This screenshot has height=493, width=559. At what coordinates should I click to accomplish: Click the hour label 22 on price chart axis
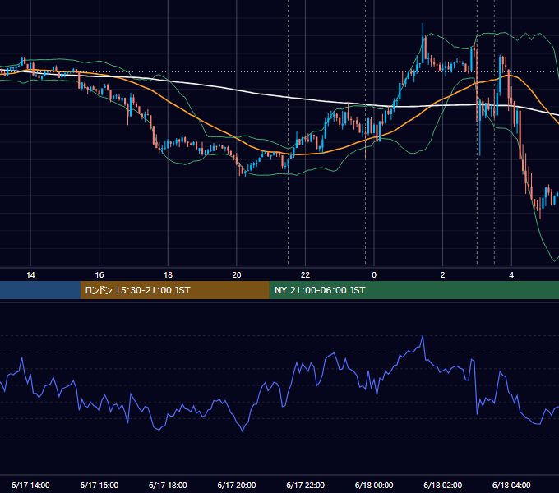305,275
